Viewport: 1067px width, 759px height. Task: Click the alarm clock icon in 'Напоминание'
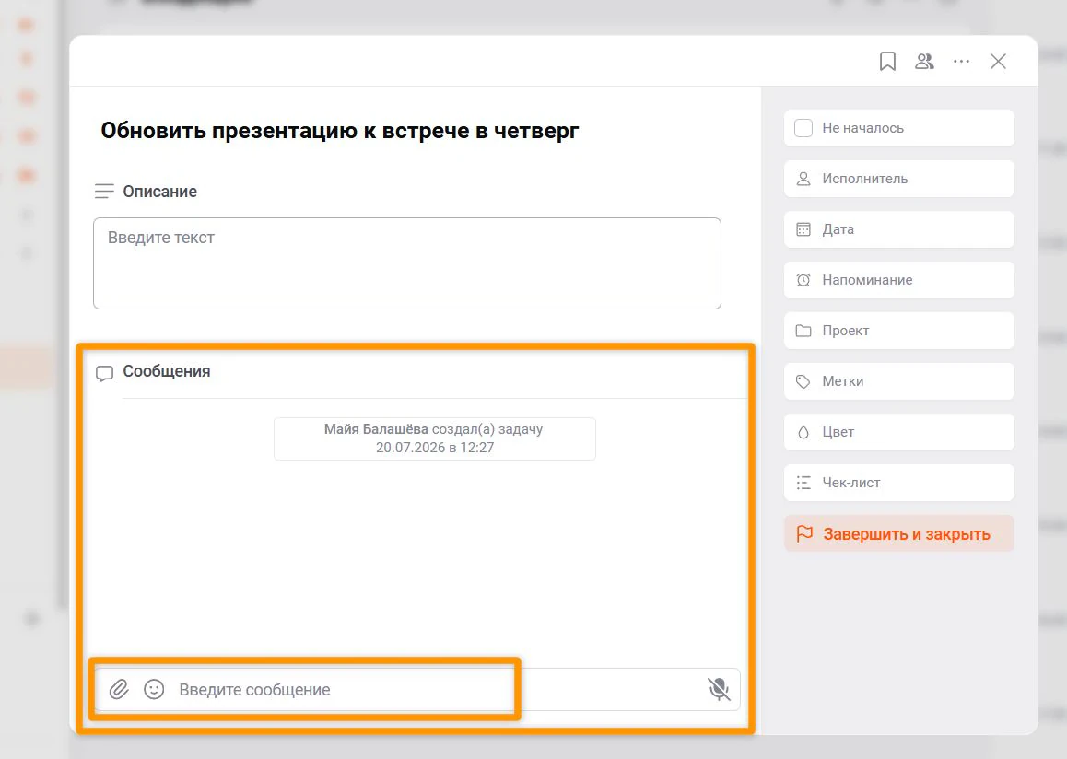[803, 280]
